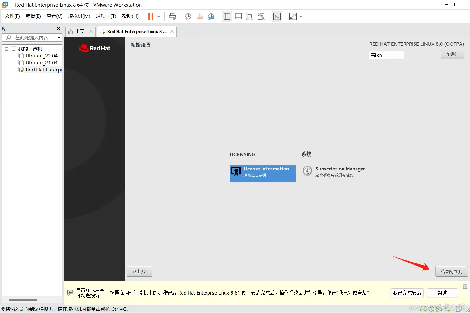Open the 虚拟机(M) menu

[x=79, y=16]
